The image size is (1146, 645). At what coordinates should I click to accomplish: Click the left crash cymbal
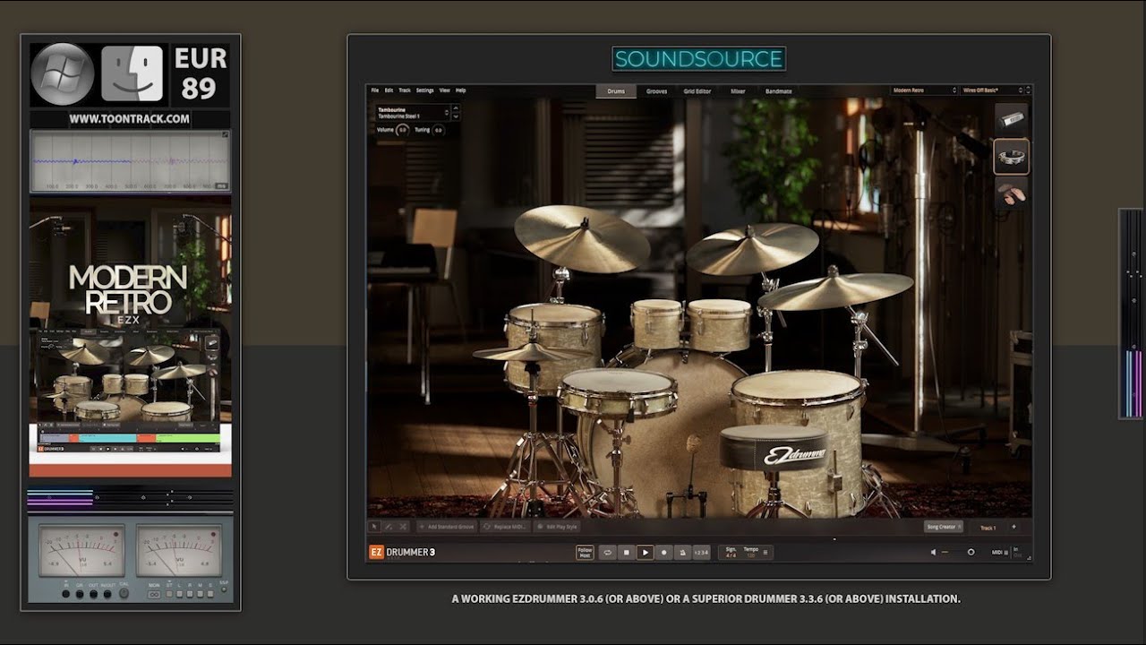coord(582,237)
